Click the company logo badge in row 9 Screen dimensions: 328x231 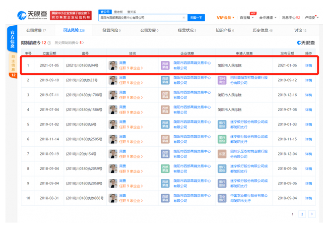point(165,183)
